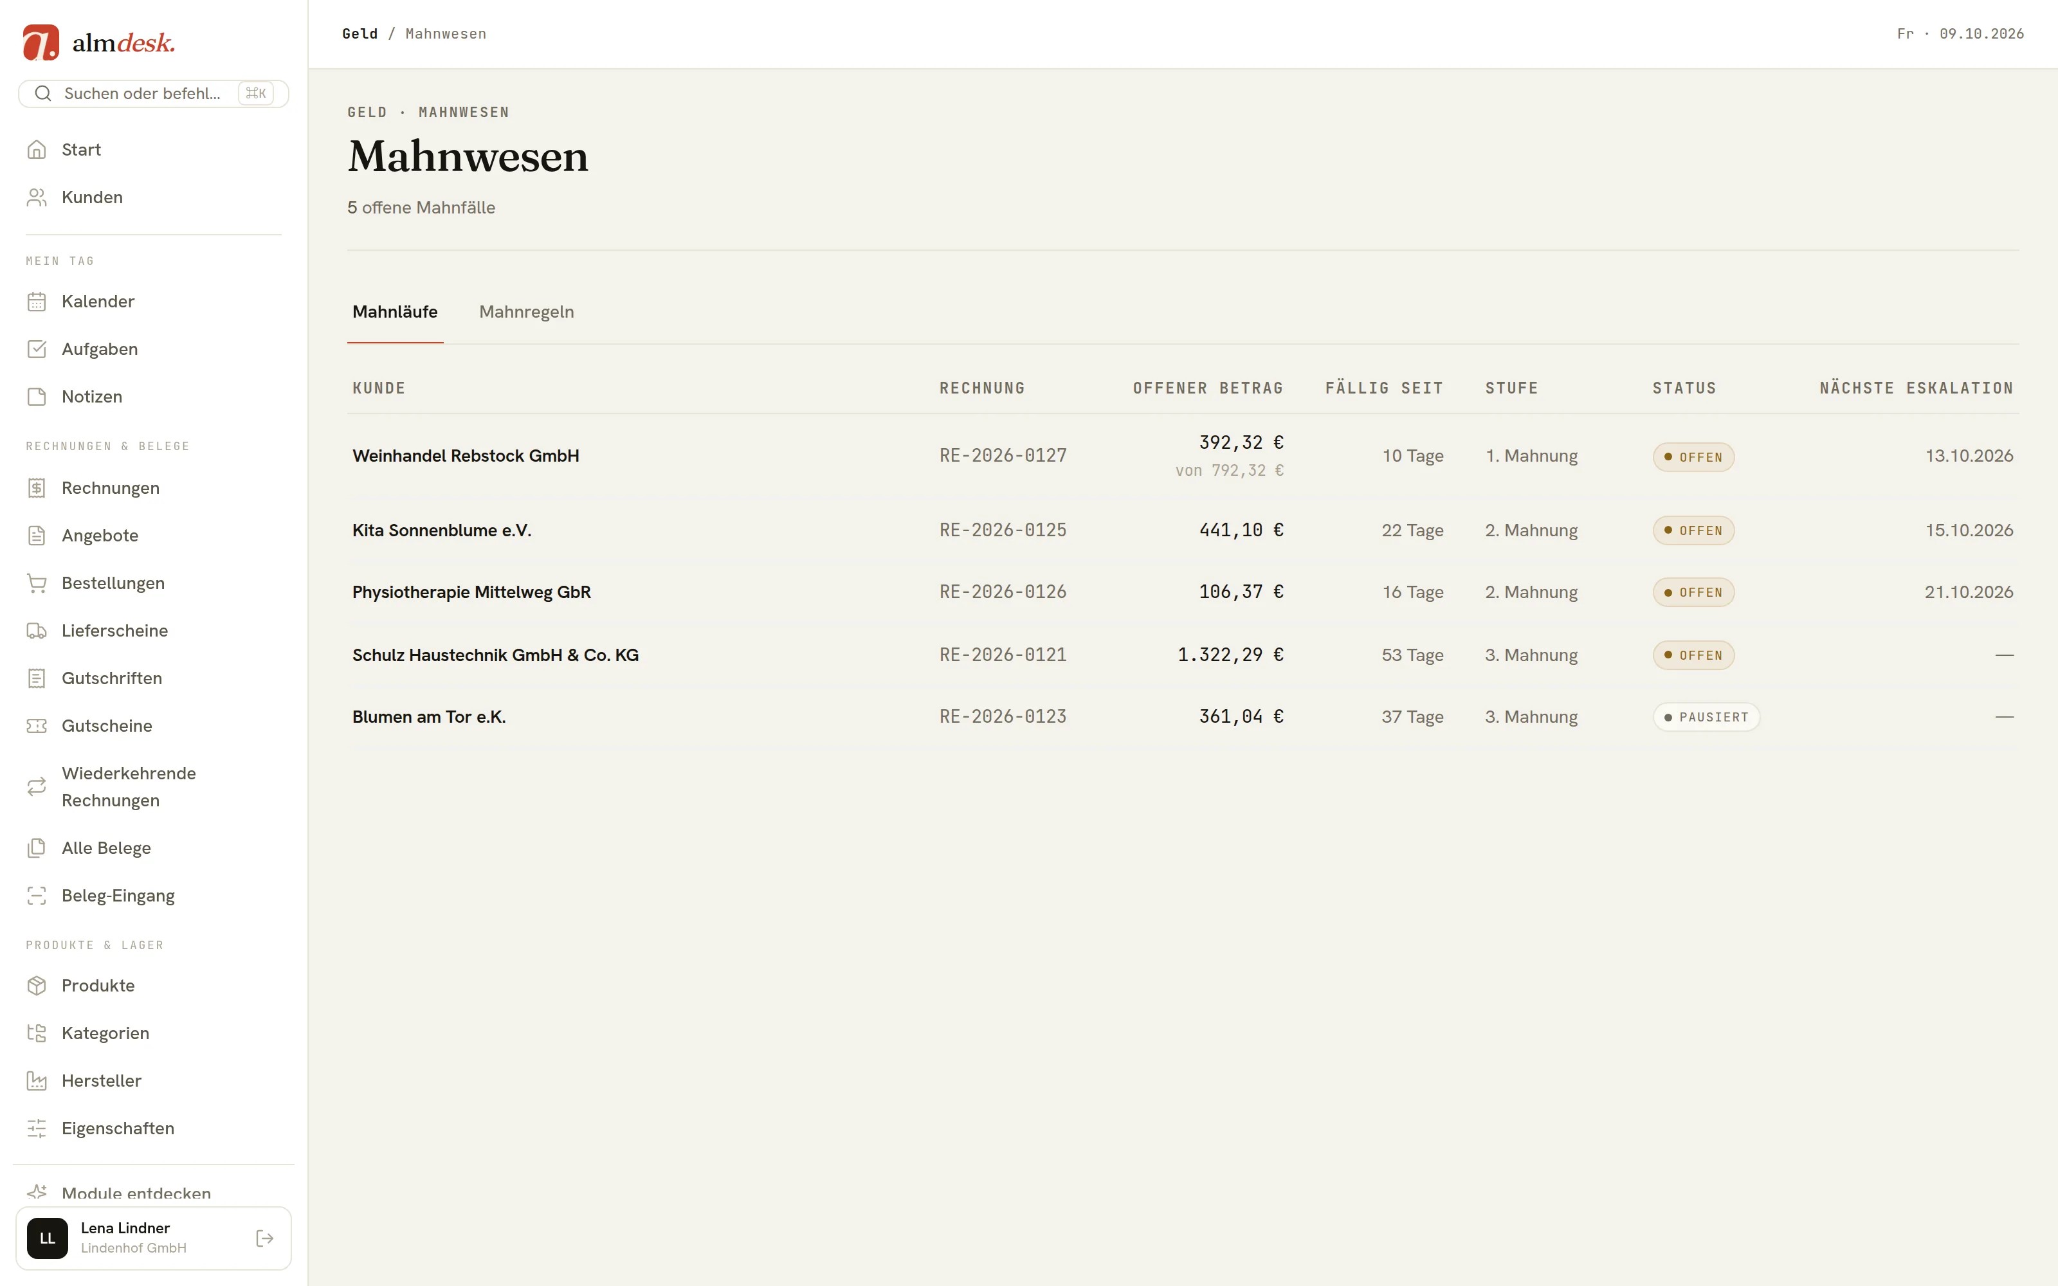Screen dimensions: 2058x1286
Task: Click the Eigenschaften sliders icon
Action: point(37,1128)
